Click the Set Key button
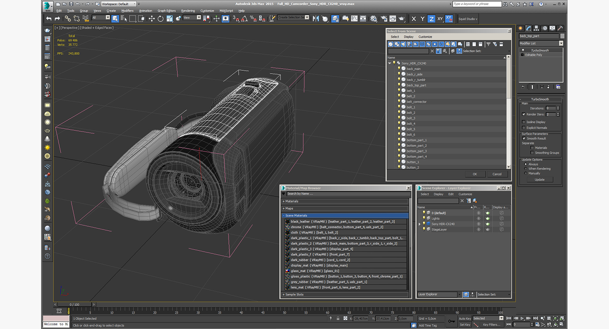609x329 pixels. [465, 324]
